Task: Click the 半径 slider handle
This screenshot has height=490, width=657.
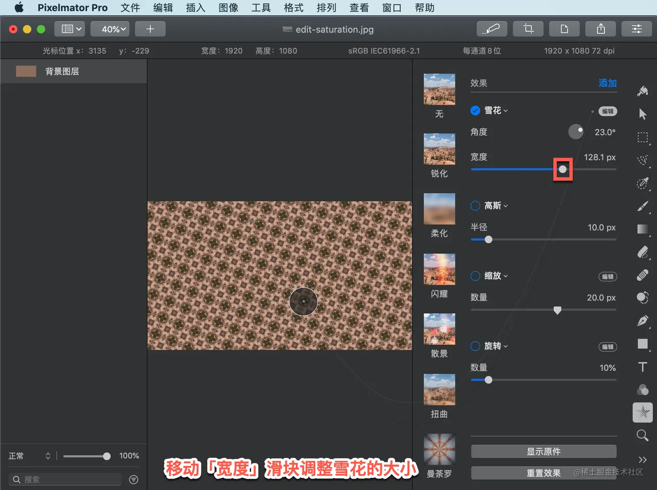Action: pos(488,240)
